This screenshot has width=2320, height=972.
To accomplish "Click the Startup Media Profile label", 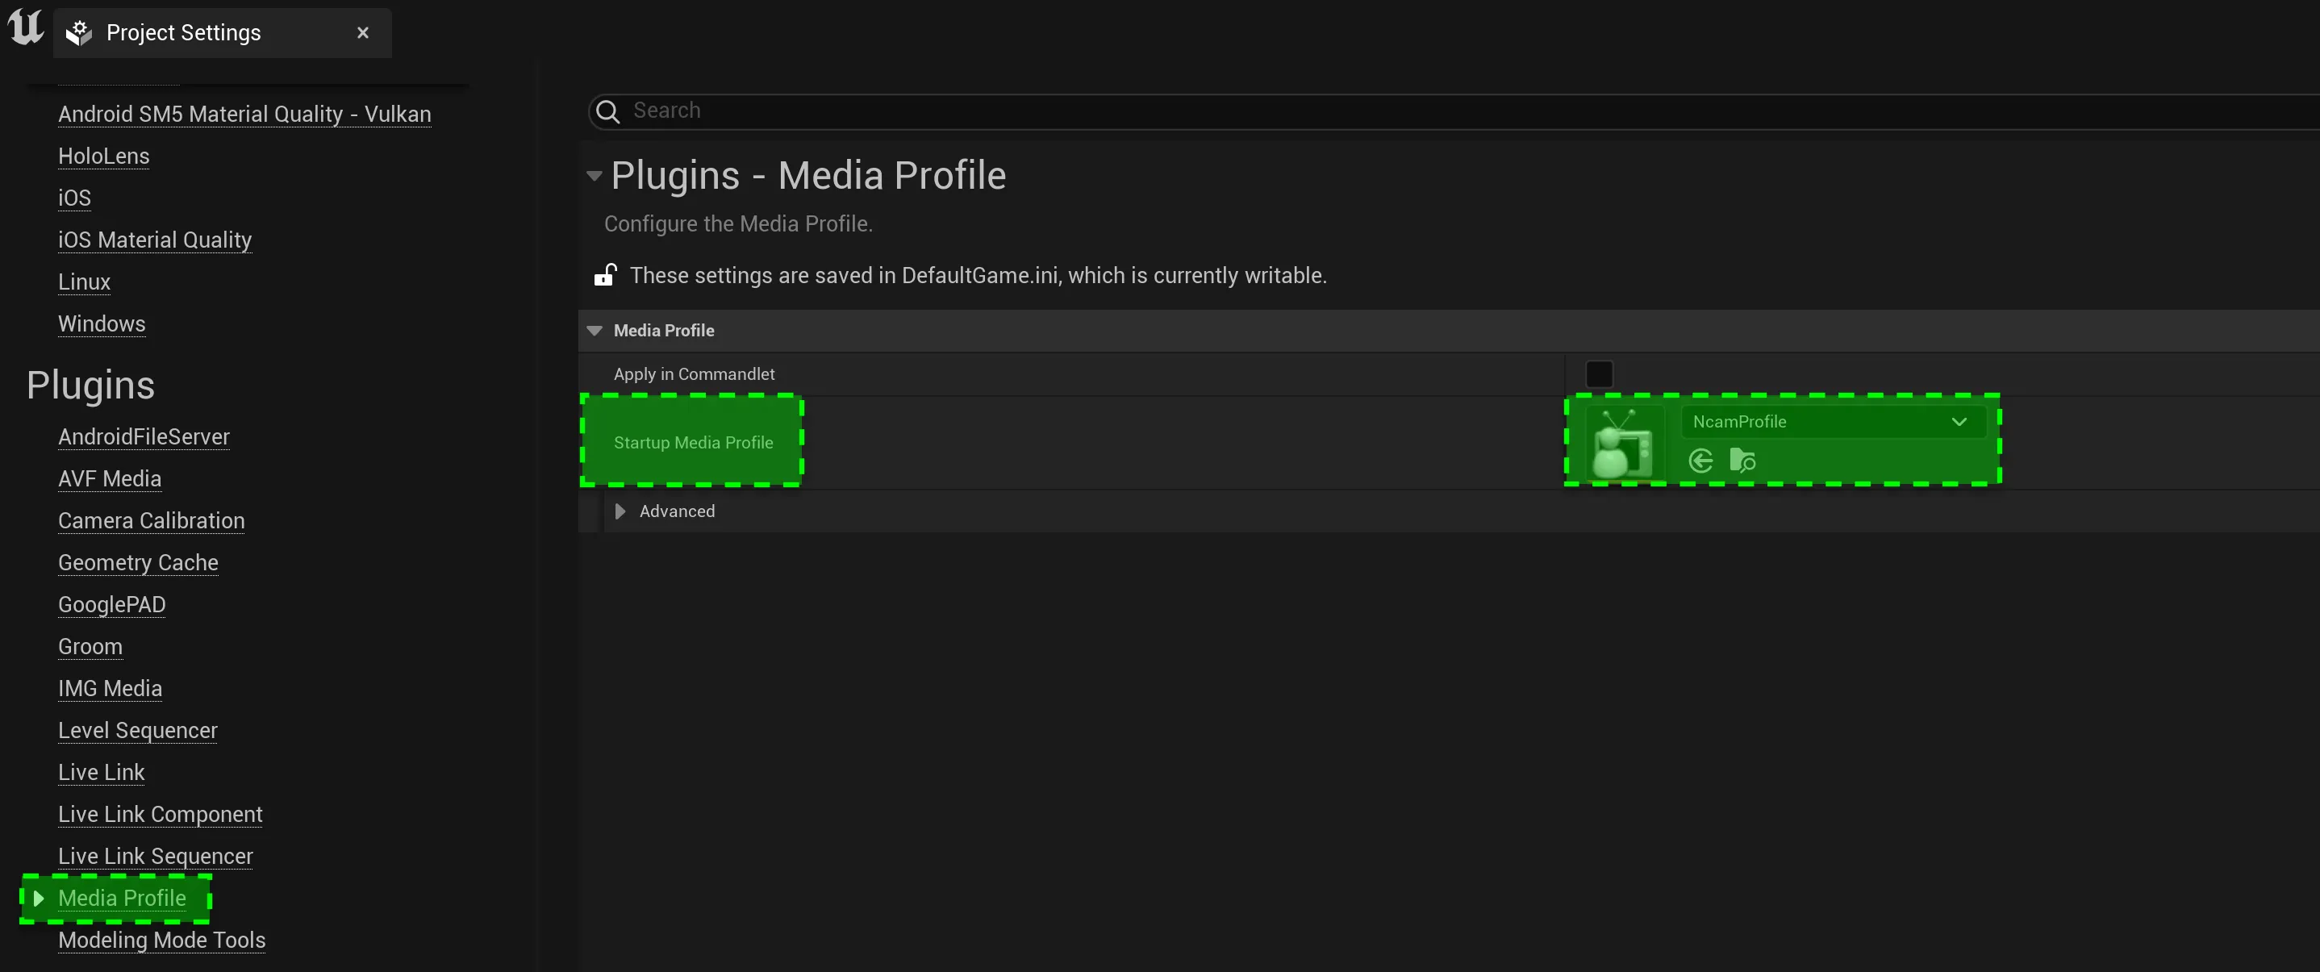I will click(x=694, y=442).
